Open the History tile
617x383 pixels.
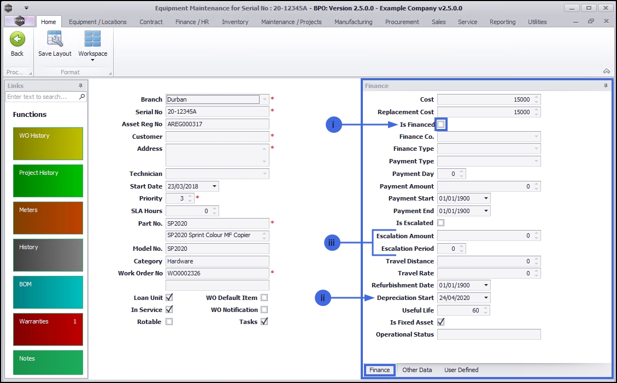tap(48, 255)
